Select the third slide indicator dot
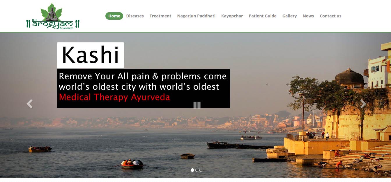391x182 pixels. tap(201, 170)
